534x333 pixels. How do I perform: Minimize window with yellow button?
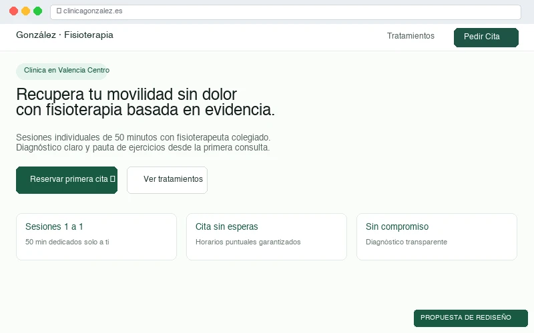click(x=25, y=11)
